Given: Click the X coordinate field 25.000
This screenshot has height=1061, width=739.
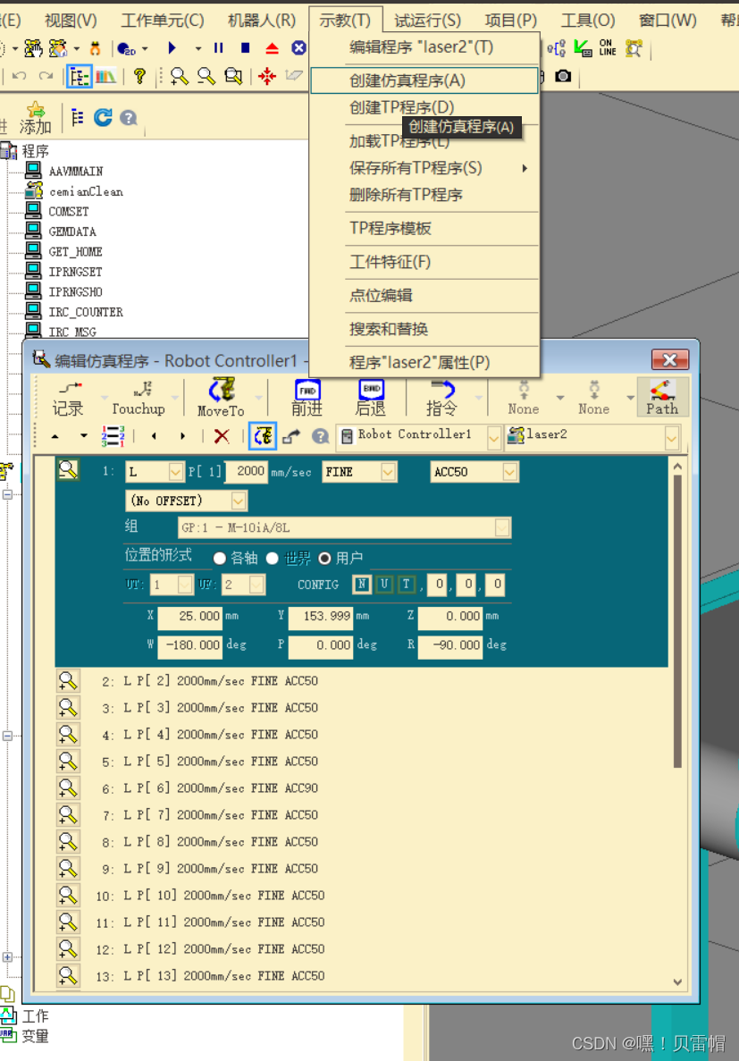Looking at the screenshot, I should coord(190,617).
